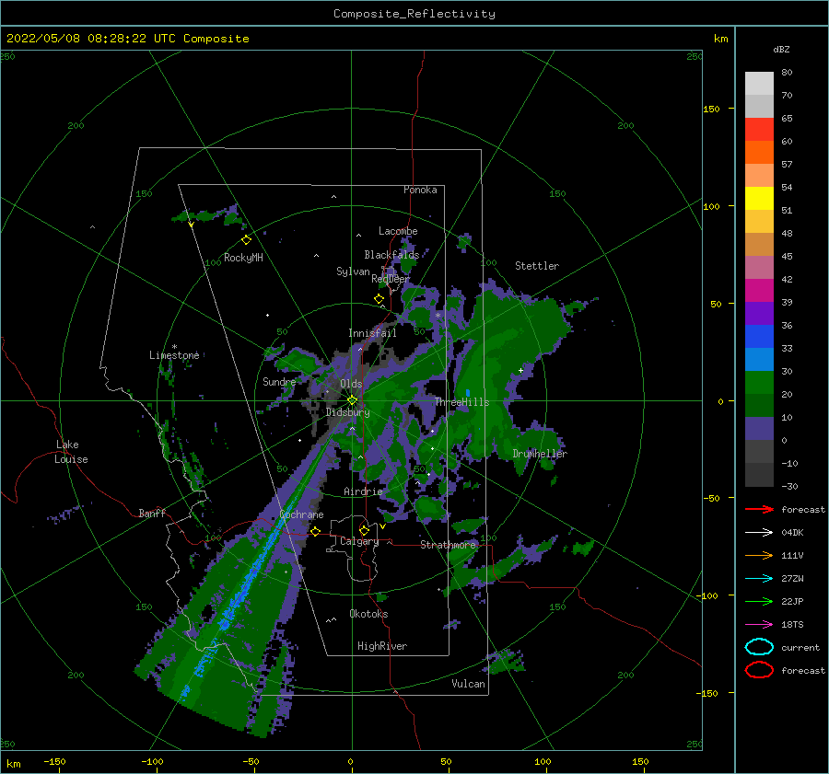Click the 'current' legend label
Screen dimensions: 829x774
pos(800,648)
